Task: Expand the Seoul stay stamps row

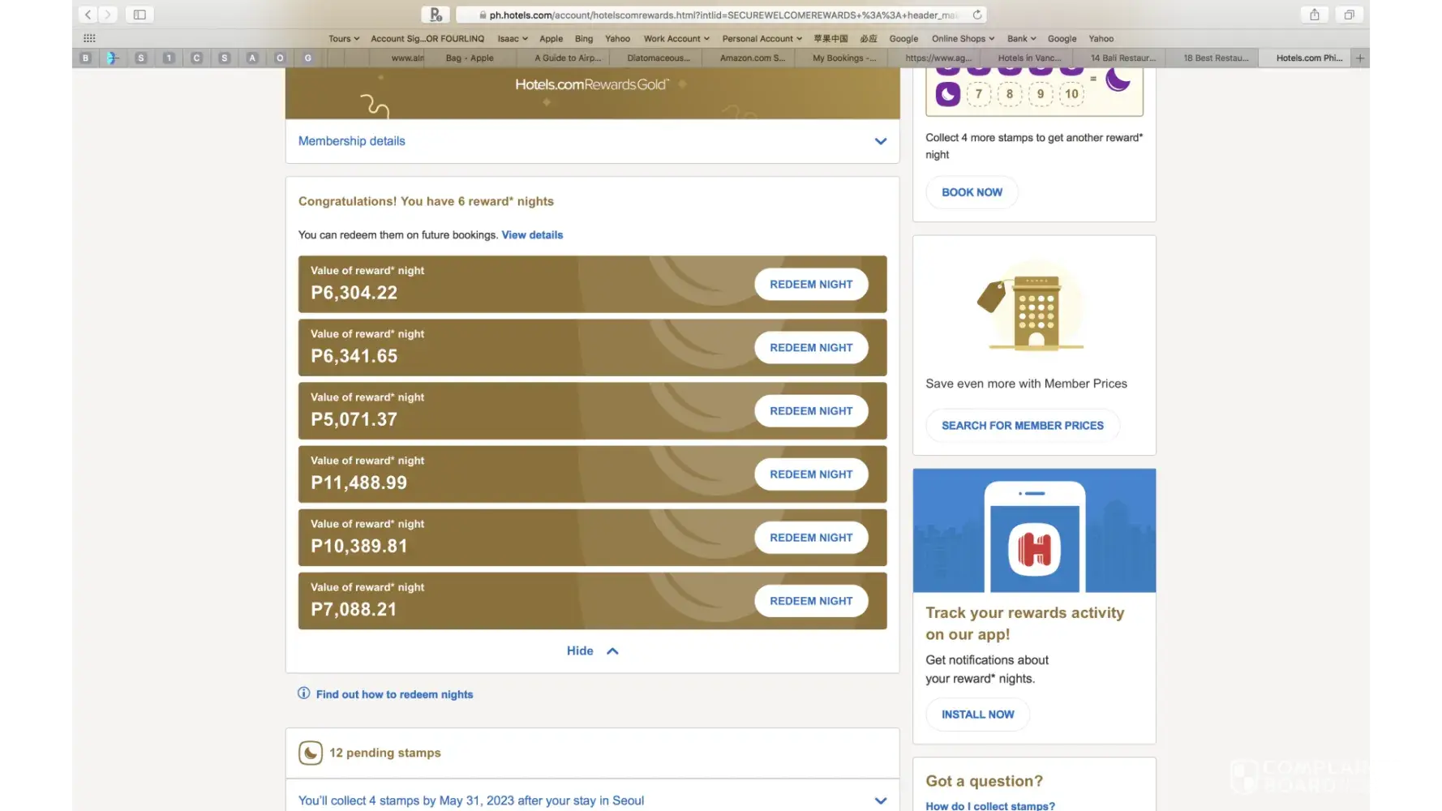Action: click(x=880, y=800)
